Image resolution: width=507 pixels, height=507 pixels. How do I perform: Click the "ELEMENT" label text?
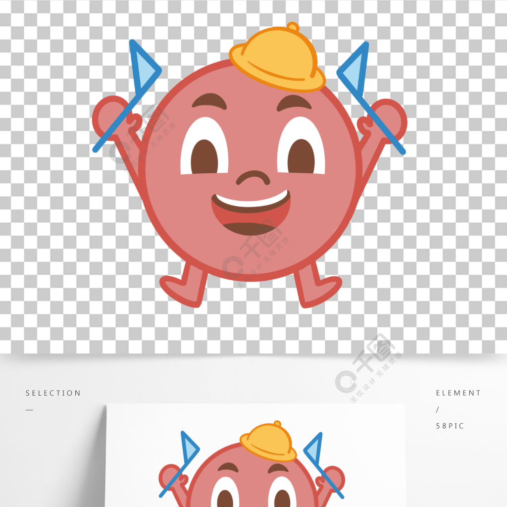point(458,393)
